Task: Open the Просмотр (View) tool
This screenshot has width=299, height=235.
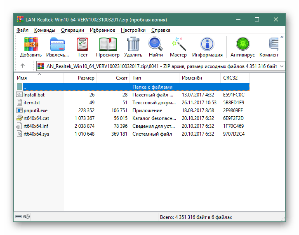Action: pyautogui.click(x=108, y=44)
